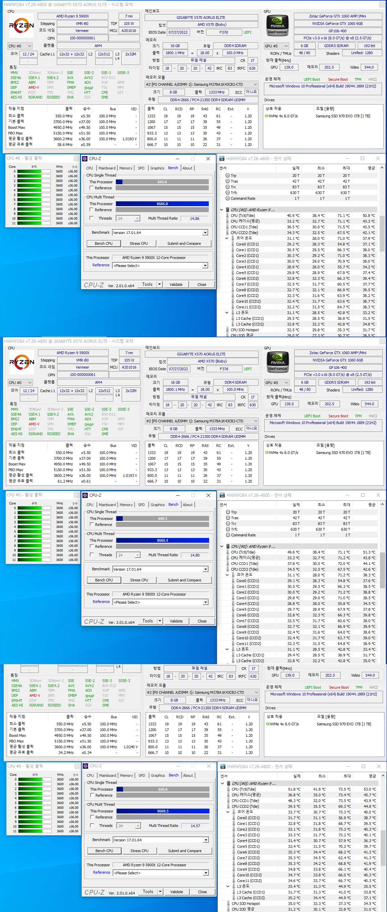This screenshot has width=387, height=912.
Task: Click the Threads count field 24 in the 643.8 CPU-Z window
Action: point(128,219)
